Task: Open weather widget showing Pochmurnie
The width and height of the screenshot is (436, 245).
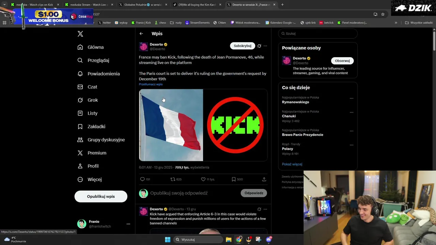Action: point(15,240)
